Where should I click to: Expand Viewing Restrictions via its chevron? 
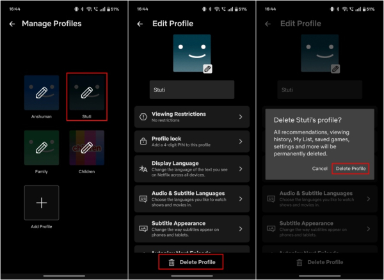241,117
